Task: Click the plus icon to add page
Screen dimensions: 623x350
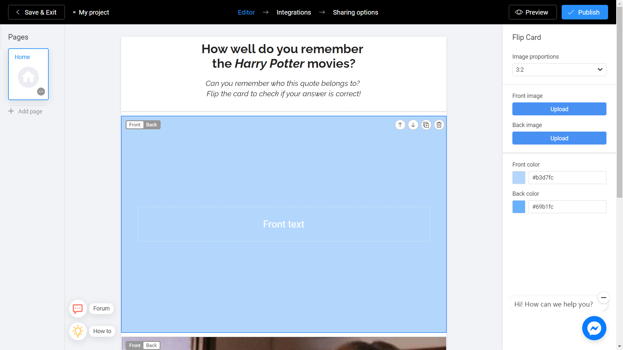Action: click(x=11, y=111)
